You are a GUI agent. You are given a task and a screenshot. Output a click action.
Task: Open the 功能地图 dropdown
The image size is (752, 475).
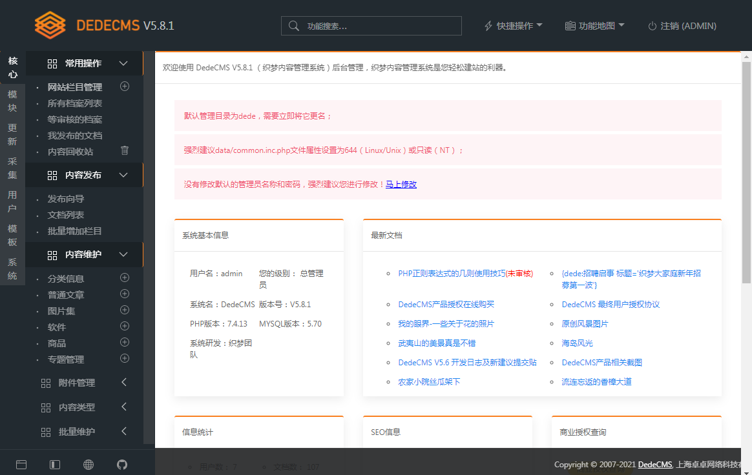coord(596,26)
